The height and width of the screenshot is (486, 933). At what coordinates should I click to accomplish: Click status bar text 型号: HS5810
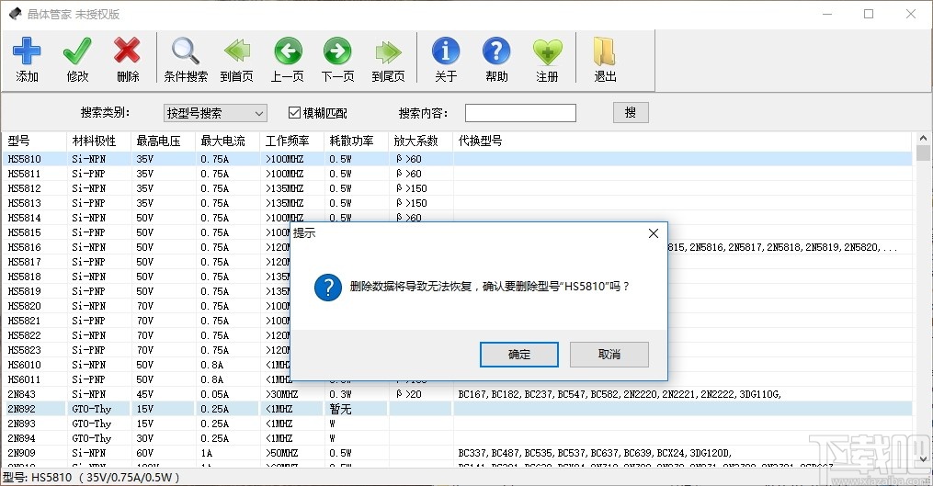[x=37, y=477]
